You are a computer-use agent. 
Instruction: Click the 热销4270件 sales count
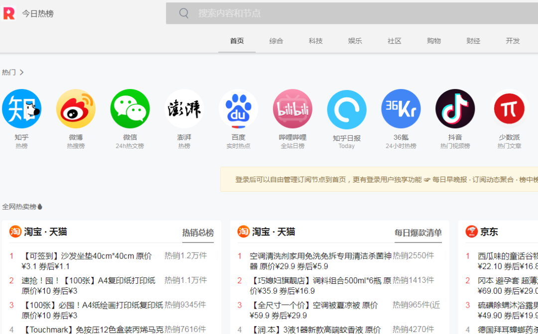click(x=413, y=329)
